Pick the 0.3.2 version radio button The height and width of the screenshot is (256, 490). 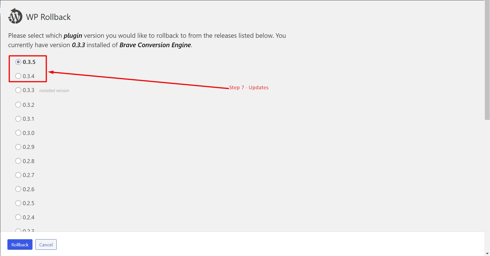click(18, 105)
